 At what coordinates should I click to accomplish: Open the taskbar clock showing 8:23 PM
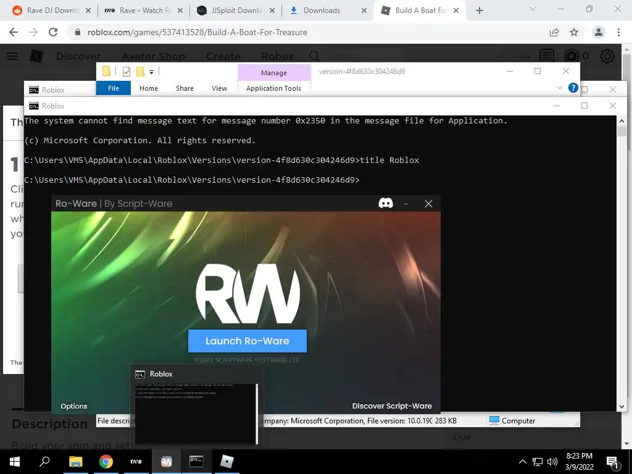[x=579, y=462]
